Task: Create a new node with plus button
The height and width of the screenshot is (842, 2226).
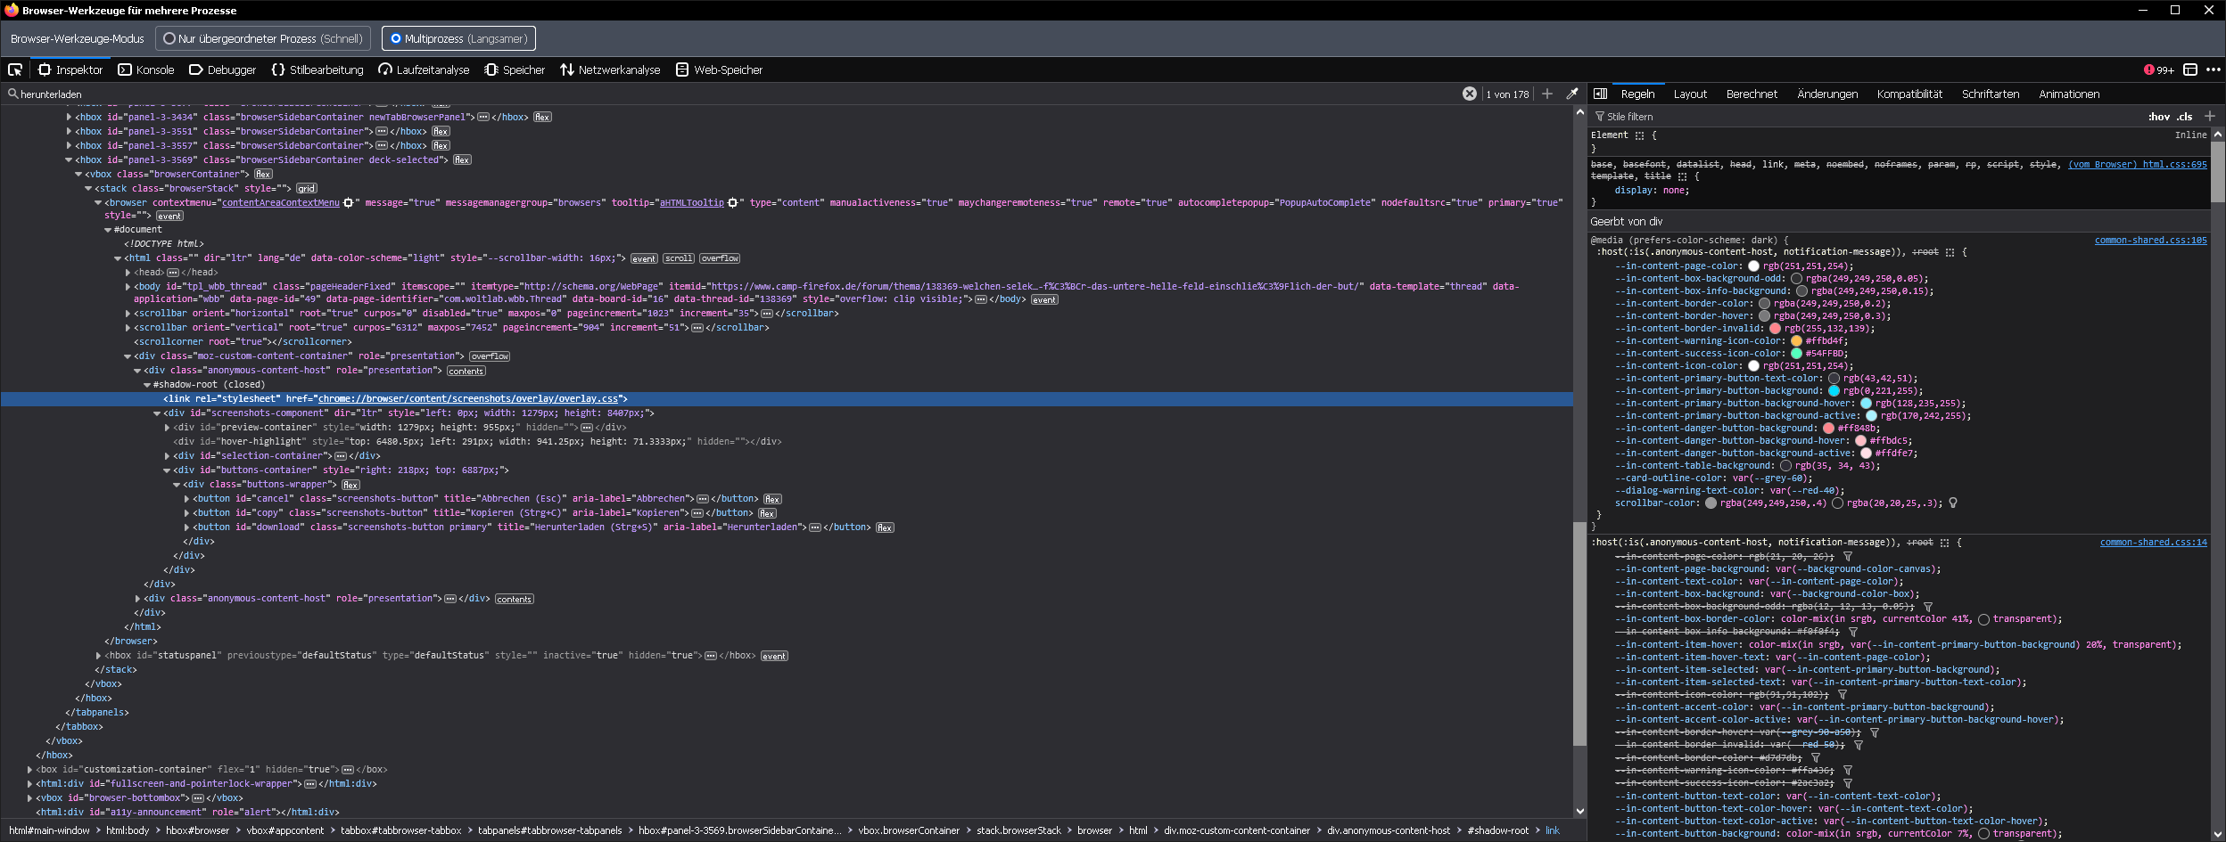Action: coord(1547,94)
